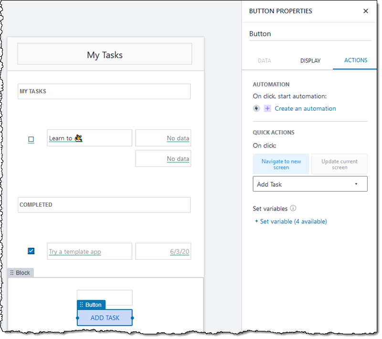Open the Add Task screen dropdown
This screenshot has height=339, width=382.
pos(310,184)
